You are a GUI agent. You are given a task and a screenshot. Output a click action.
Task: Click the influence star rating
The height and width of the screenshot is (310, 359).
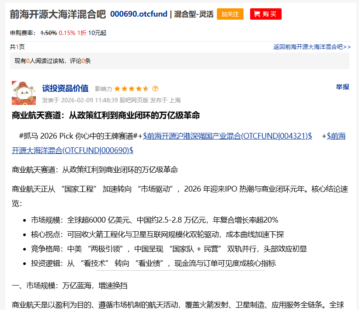tap(132, 89)
